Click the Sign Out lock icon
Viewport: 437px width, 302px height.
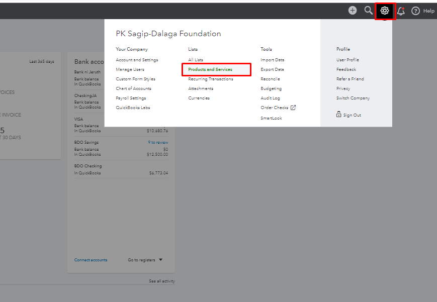pos(339,115)
